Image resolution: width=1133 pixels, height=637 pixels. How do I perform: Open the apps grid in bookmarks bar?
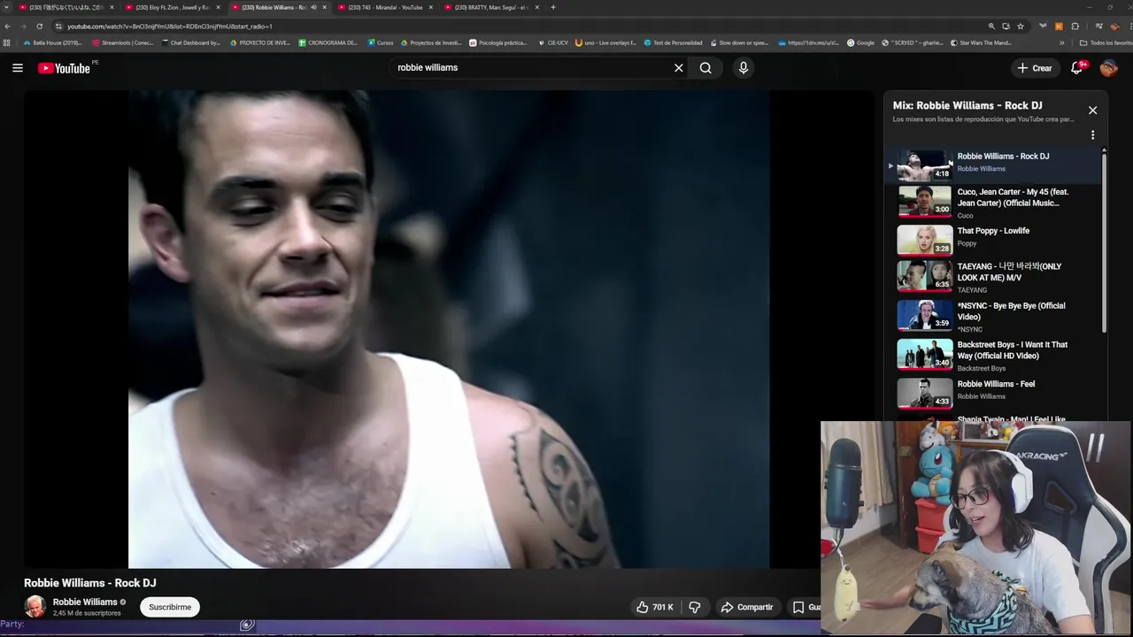click(7, 42)
